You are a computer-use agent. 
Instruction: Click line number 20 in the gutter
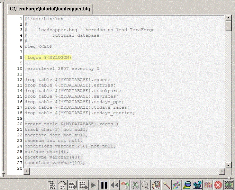[20, 124]
